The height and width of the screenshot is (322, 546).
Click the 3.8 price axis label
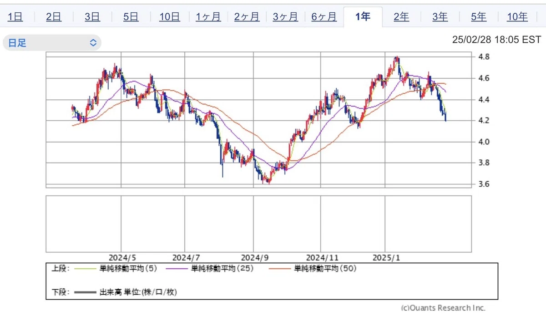tap(484, 163)
